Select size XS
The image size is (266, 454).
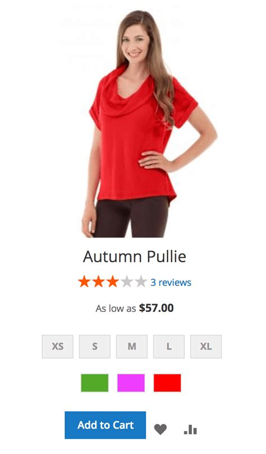58,347
